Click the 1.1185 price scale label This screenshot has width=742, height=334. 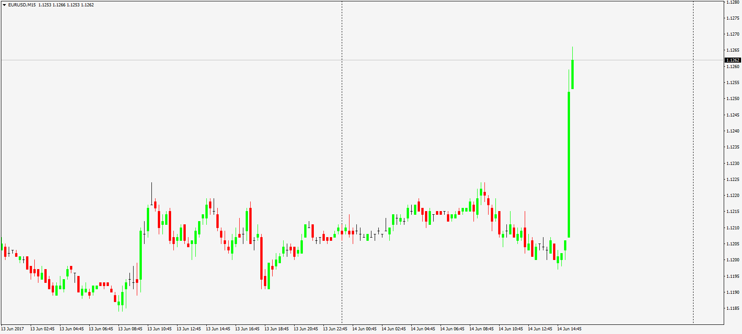point(733,308)
